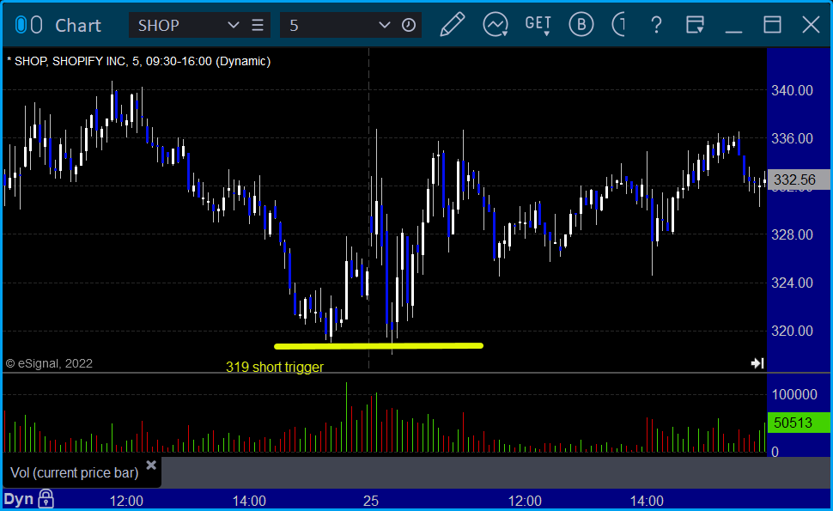The height and width of the screenshot is (511, 833).
Task: Open help question mark icon
Action: click(x=656, y=25)
